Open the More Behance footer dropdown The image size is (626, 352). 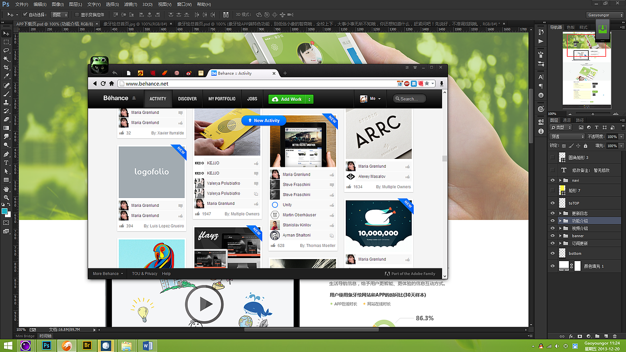point(108,274)
